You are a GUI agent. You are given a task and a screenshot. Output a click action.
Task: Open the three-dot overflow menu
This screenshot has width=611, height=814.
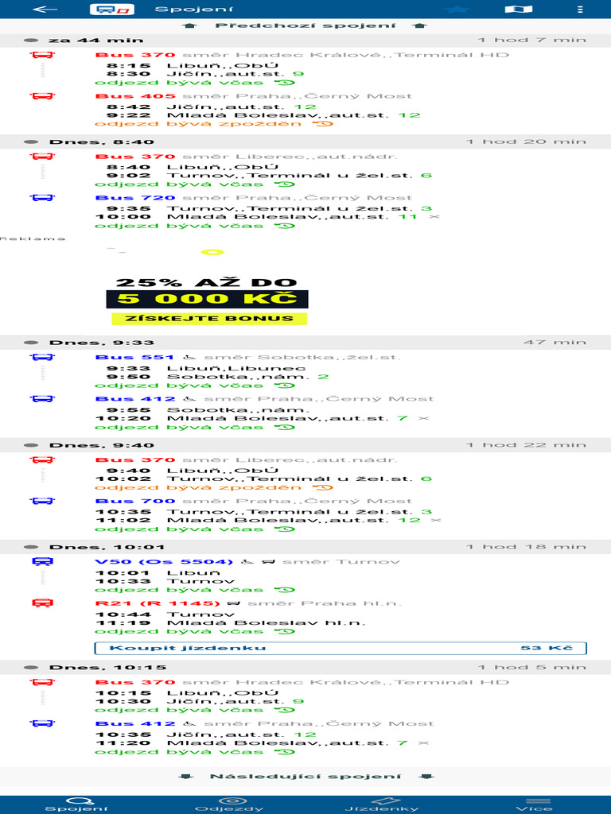coord(580,10)
